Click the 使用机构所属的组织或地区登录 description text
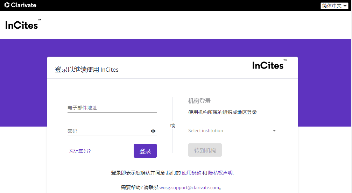Viewport: 352px width, 193px height. coord(223,112)
